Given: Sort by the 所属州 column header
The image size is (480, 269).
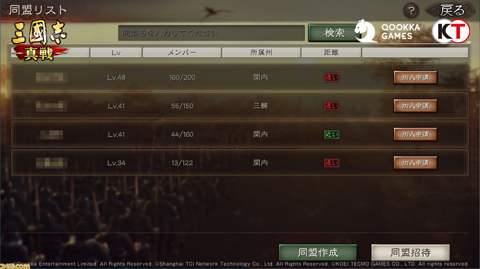Looking at the screenshot, I should [x=261, y=53].
